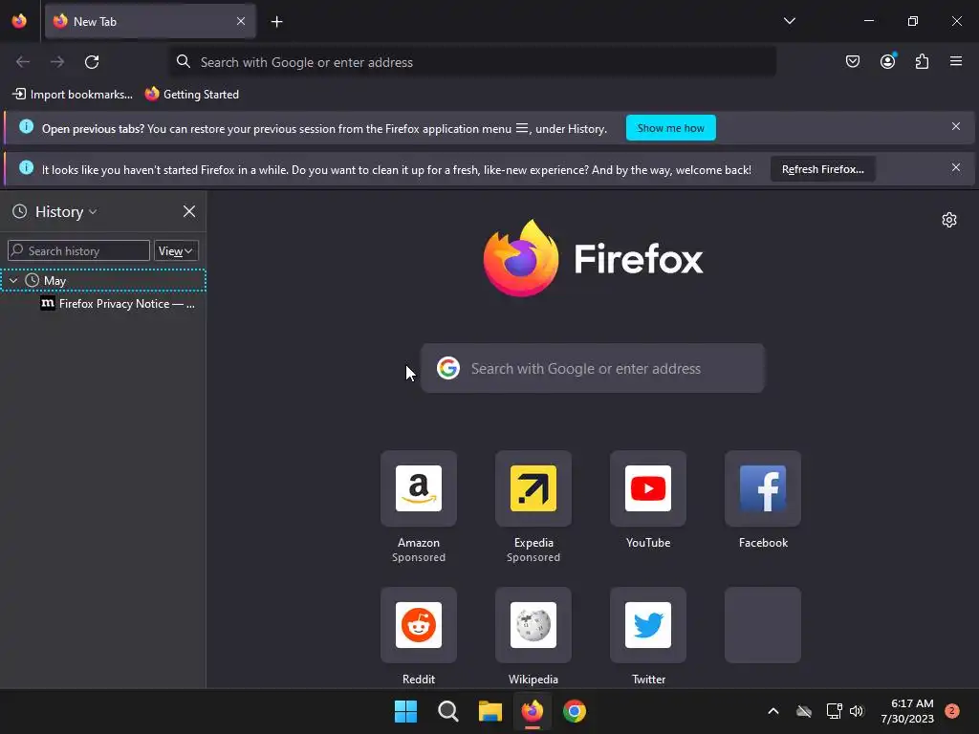
Task: Go back with the back arrow
Action: (x=23, y=62)
